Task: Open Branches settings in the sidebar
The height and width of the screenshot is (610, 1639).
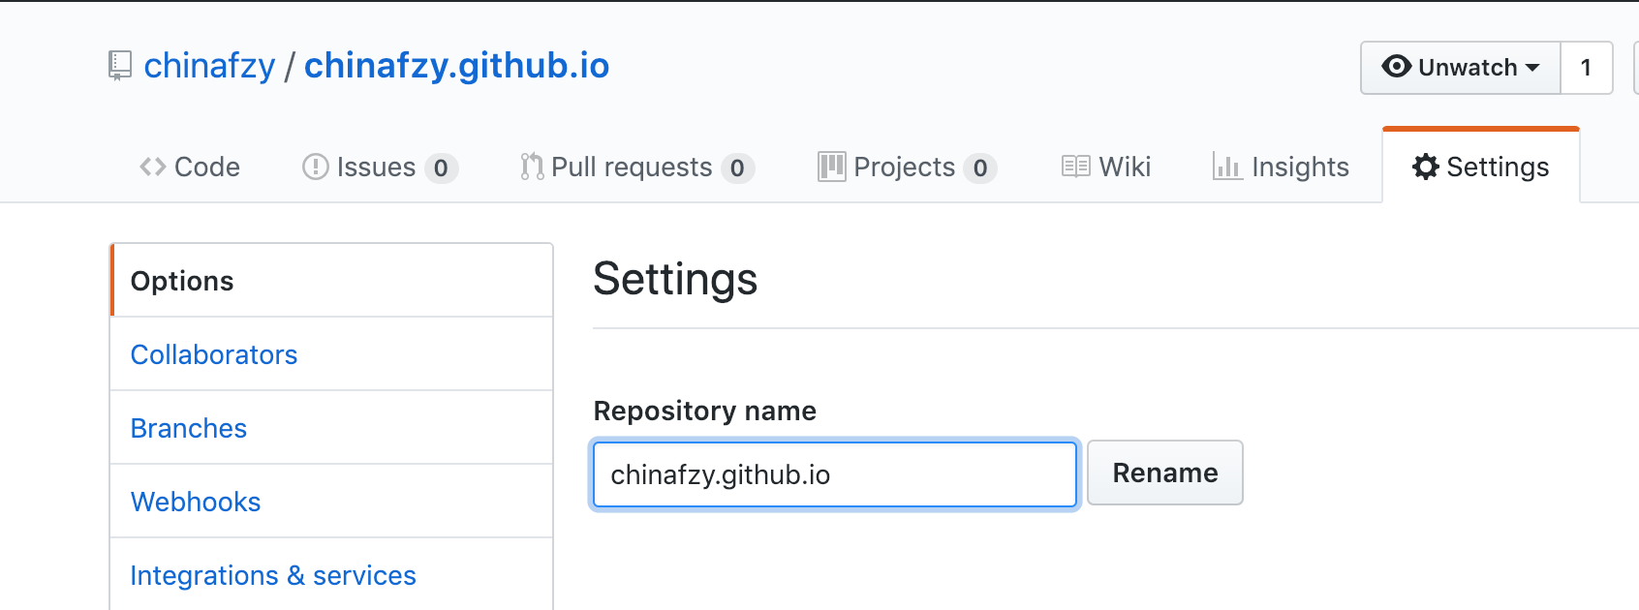Action: click(189, 428)
